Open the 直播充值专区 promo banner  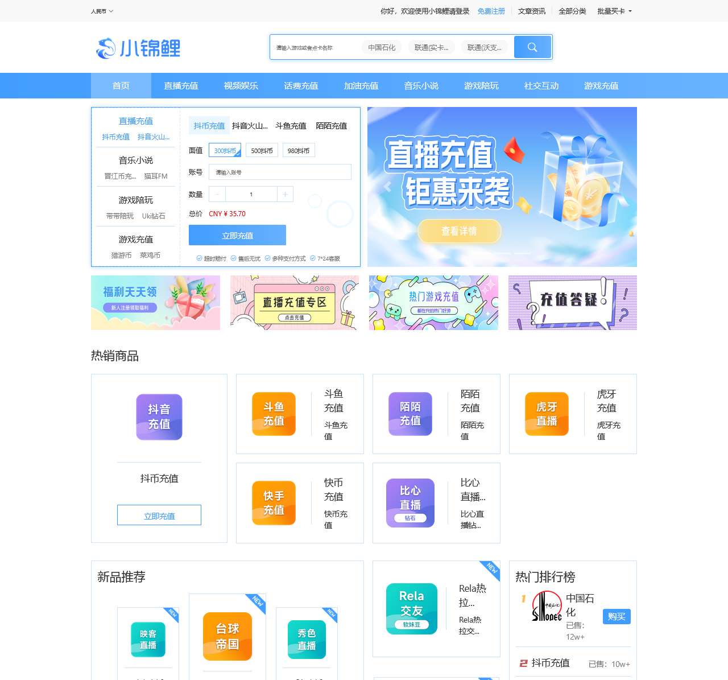click(295, 303)
